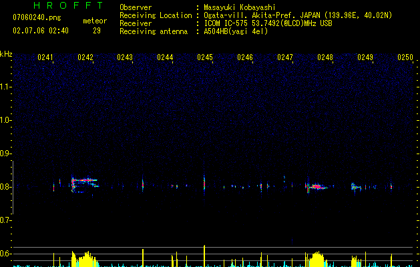This screenshot has width=420, height=267.
Task: Click the gray frequency range bar left of axis
Action: (x=13, y=187)
